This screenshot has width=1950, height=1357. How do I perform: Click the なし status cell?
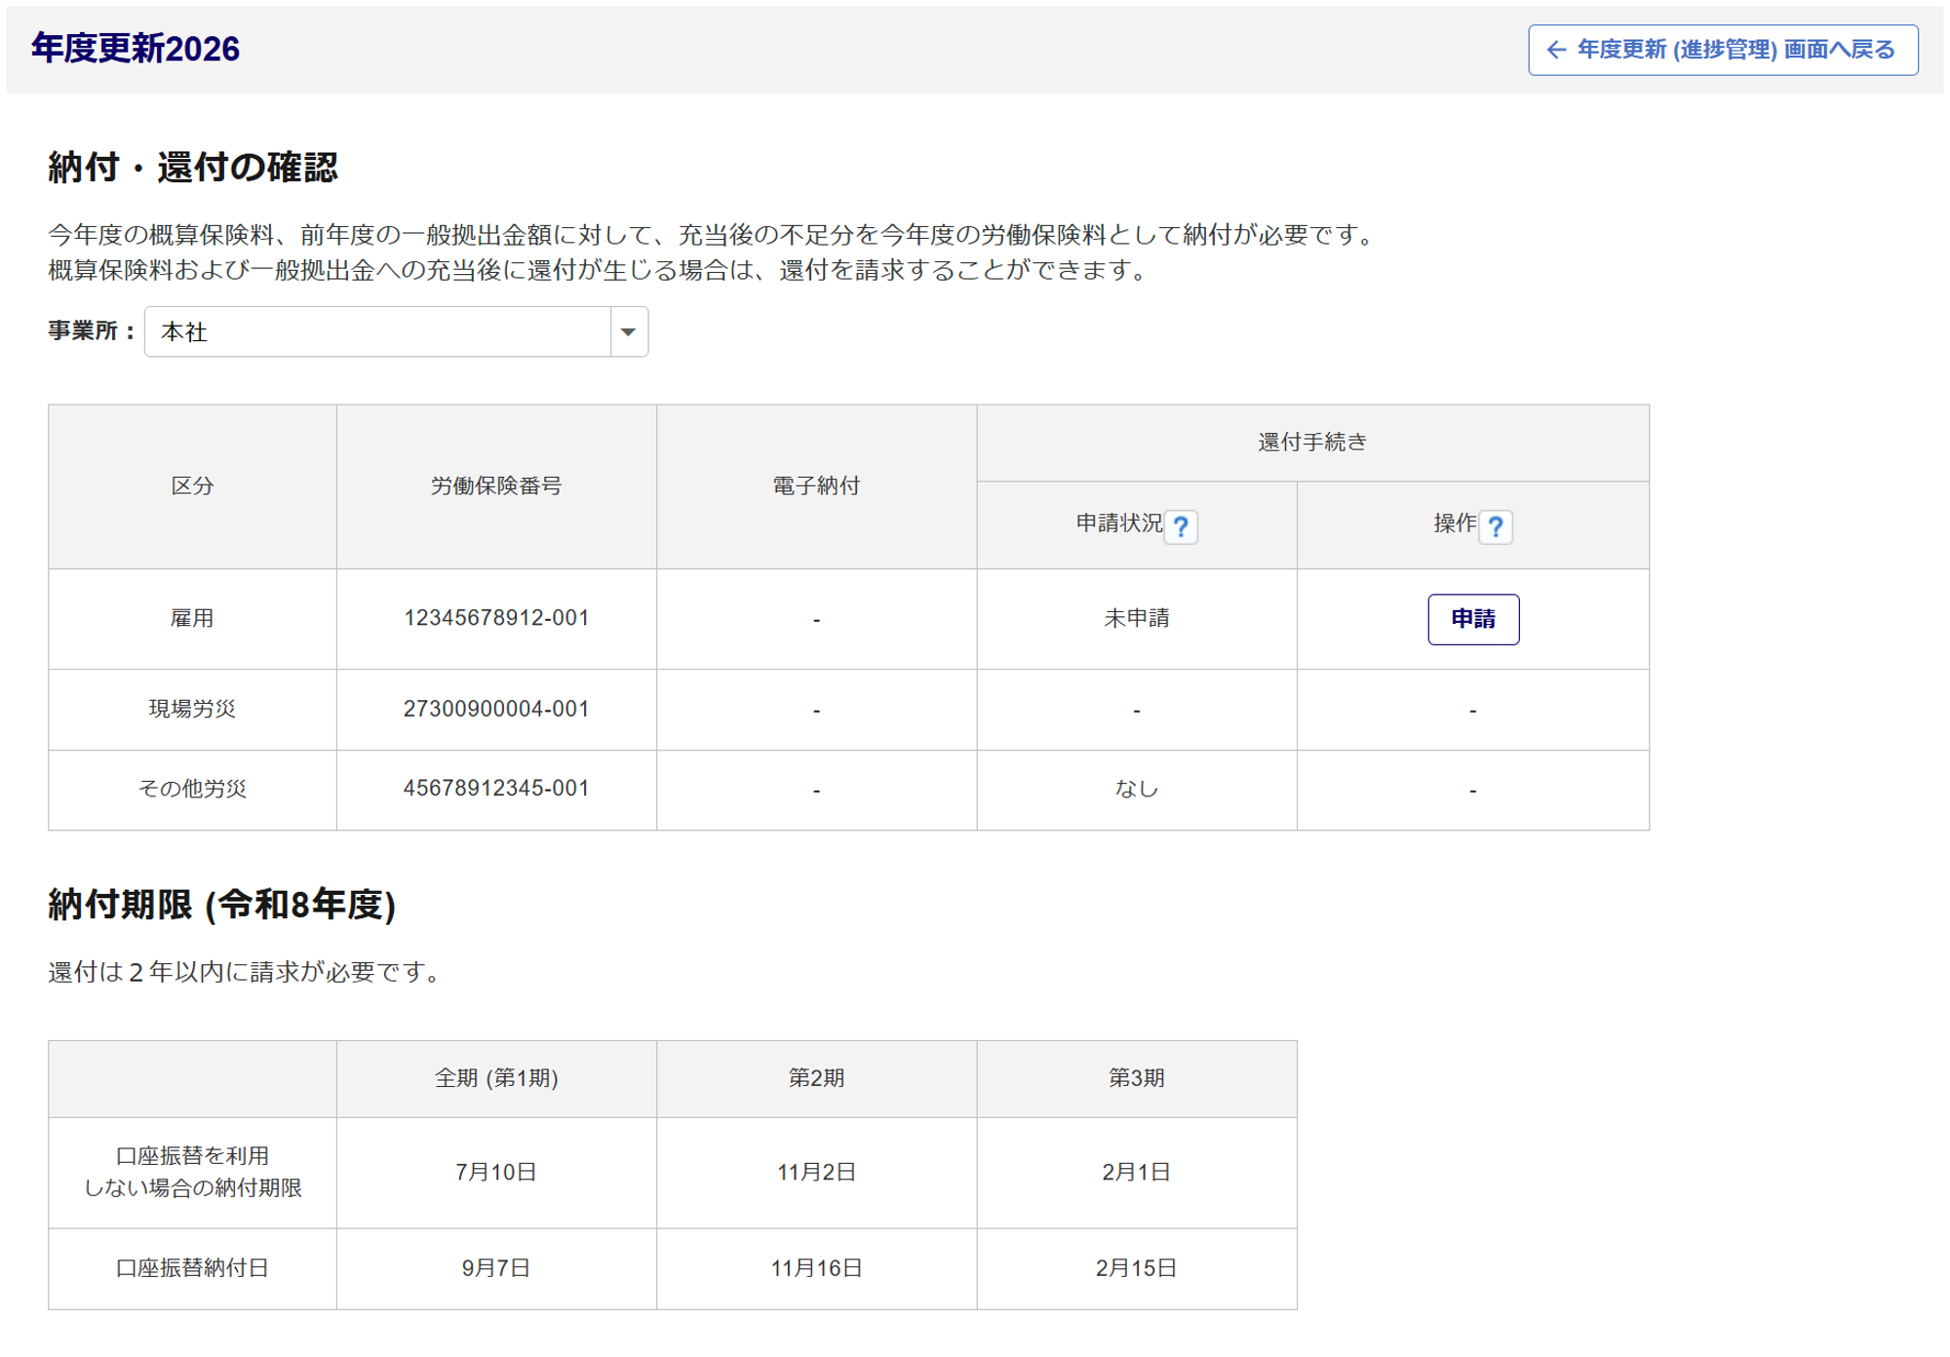(x=1137, y=789)
